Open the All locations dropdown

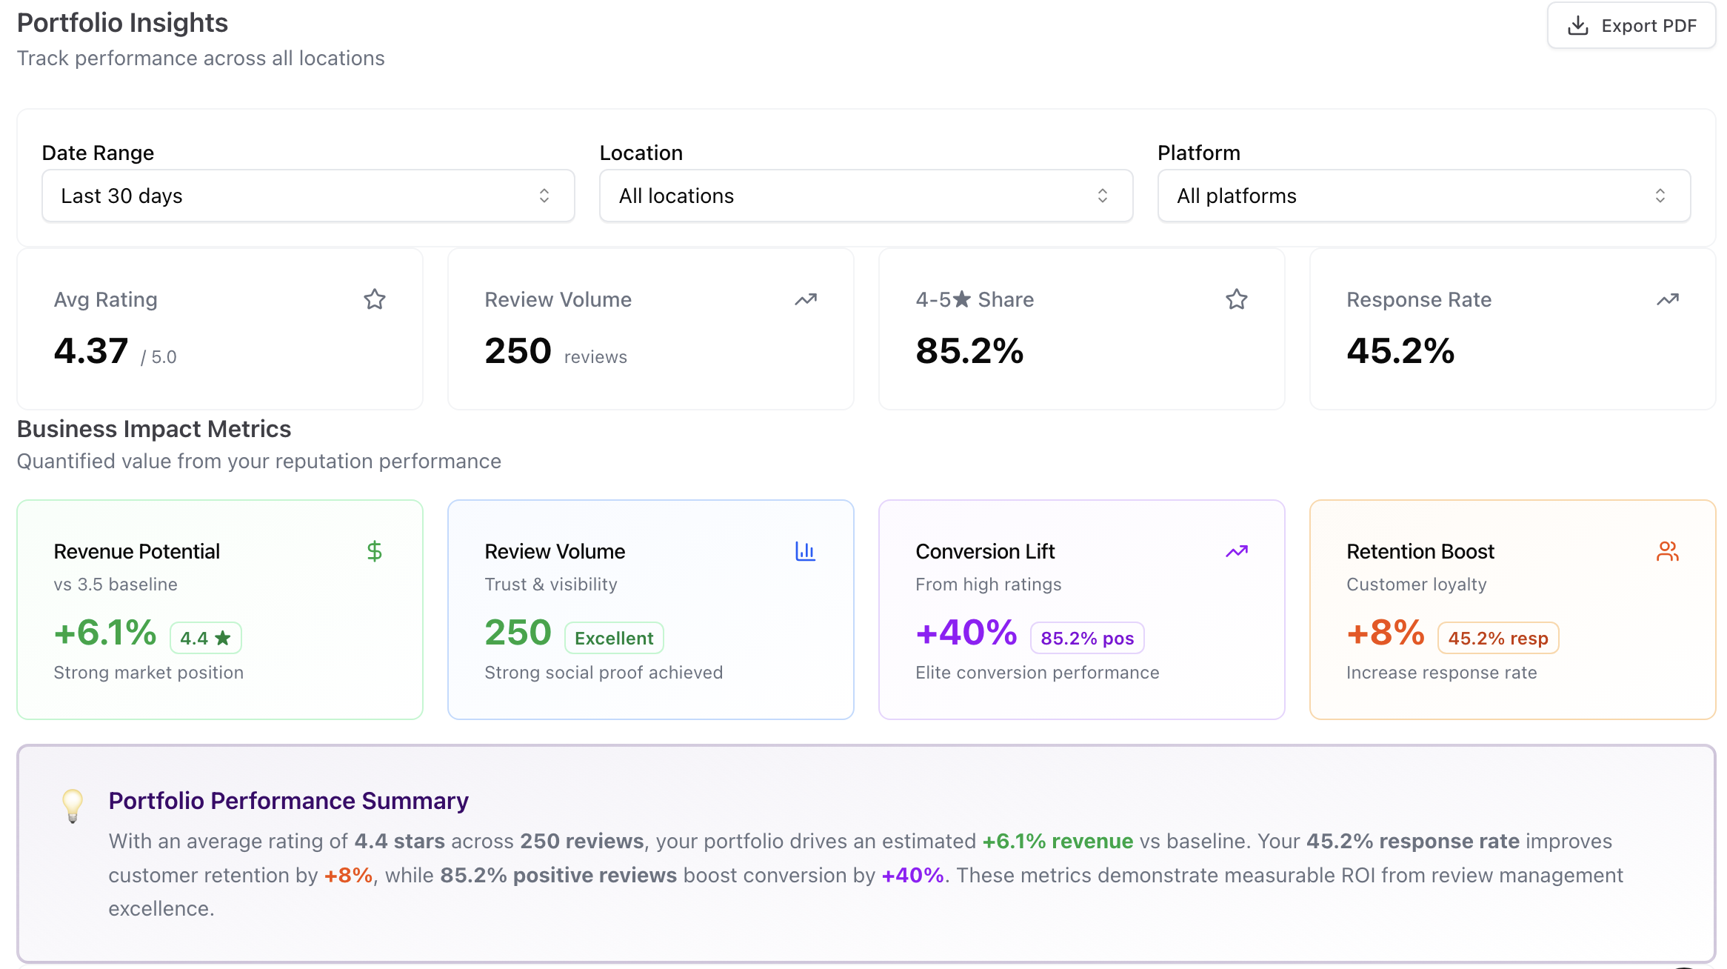coord(866,196)
